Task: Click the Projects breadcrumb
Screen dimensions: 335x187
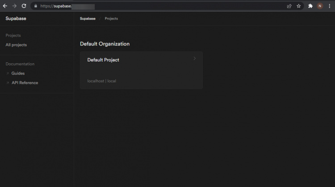Action: [111, 19]
